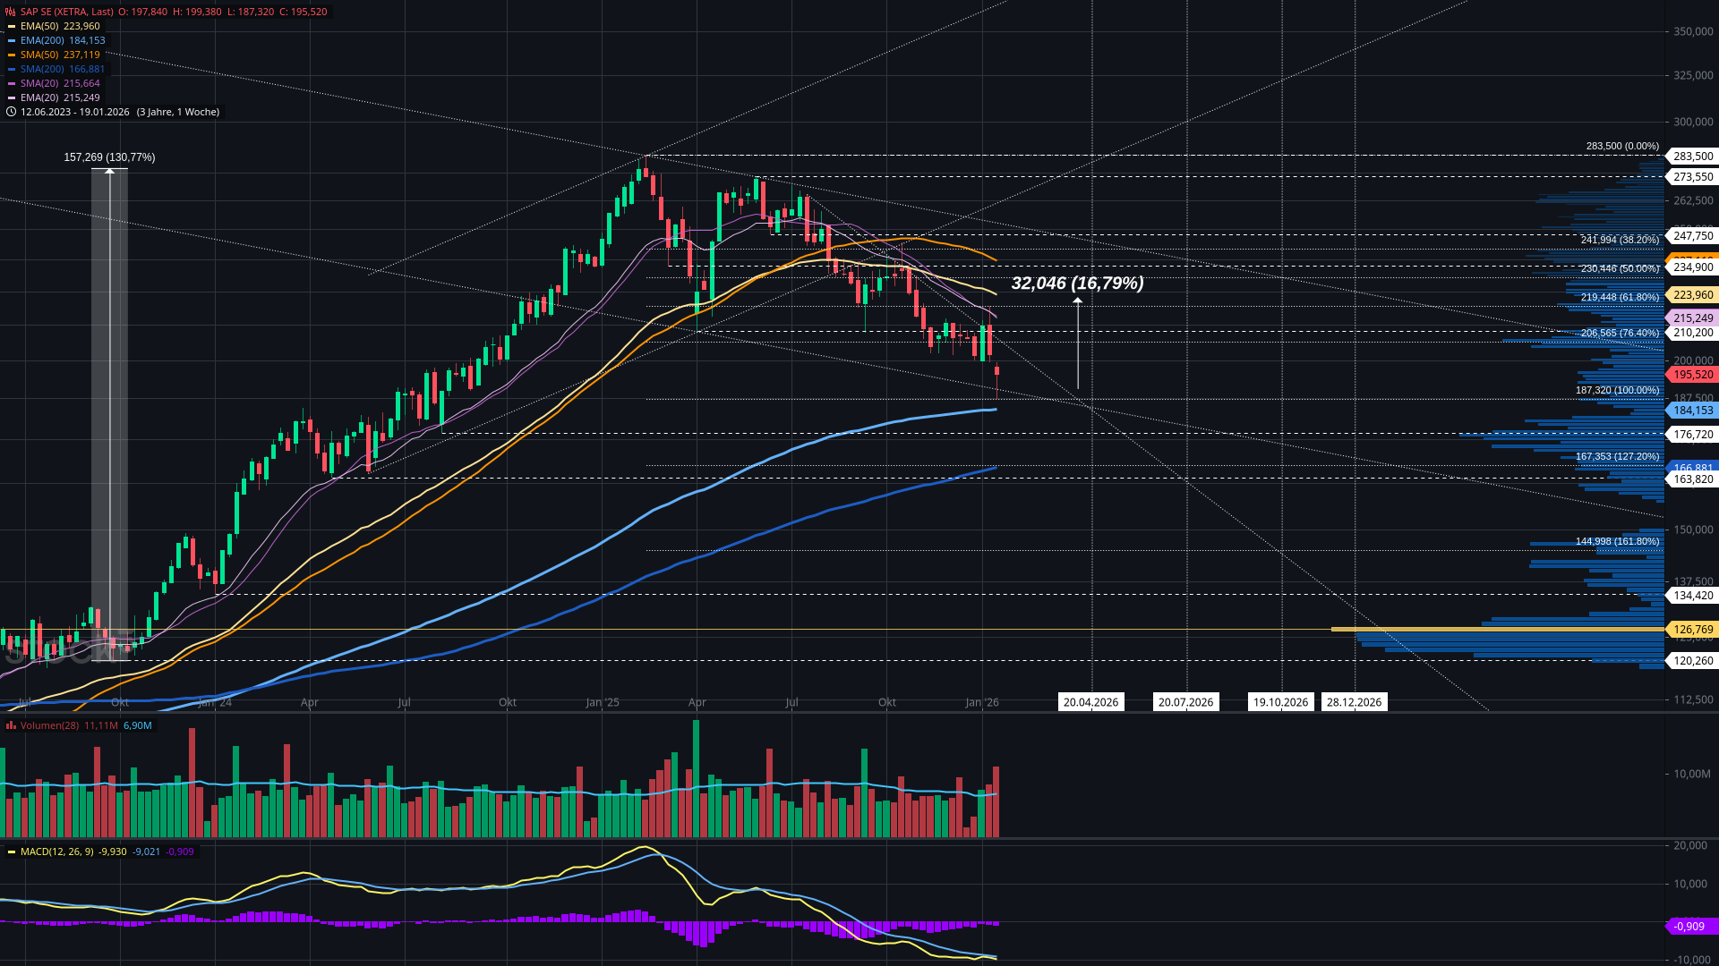
Task: Click the candlestick icon beside SAP SE
Action: click(11, 12)
